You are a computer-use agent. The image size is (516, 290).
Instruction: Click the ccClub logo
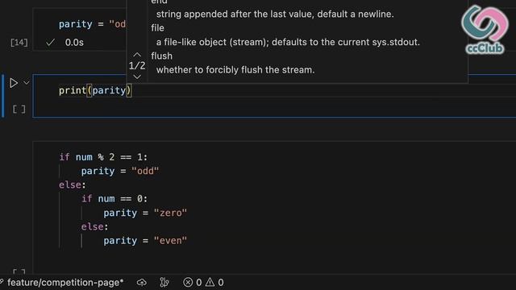point(485,30)
